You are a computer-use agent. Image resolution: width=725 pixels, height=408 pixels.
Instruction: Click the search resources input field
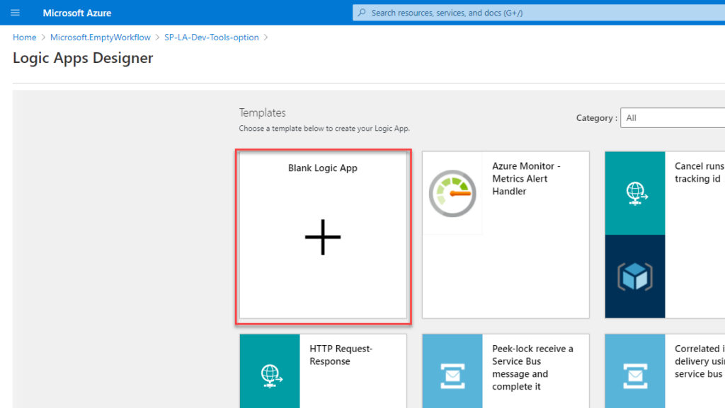point(496,12)
